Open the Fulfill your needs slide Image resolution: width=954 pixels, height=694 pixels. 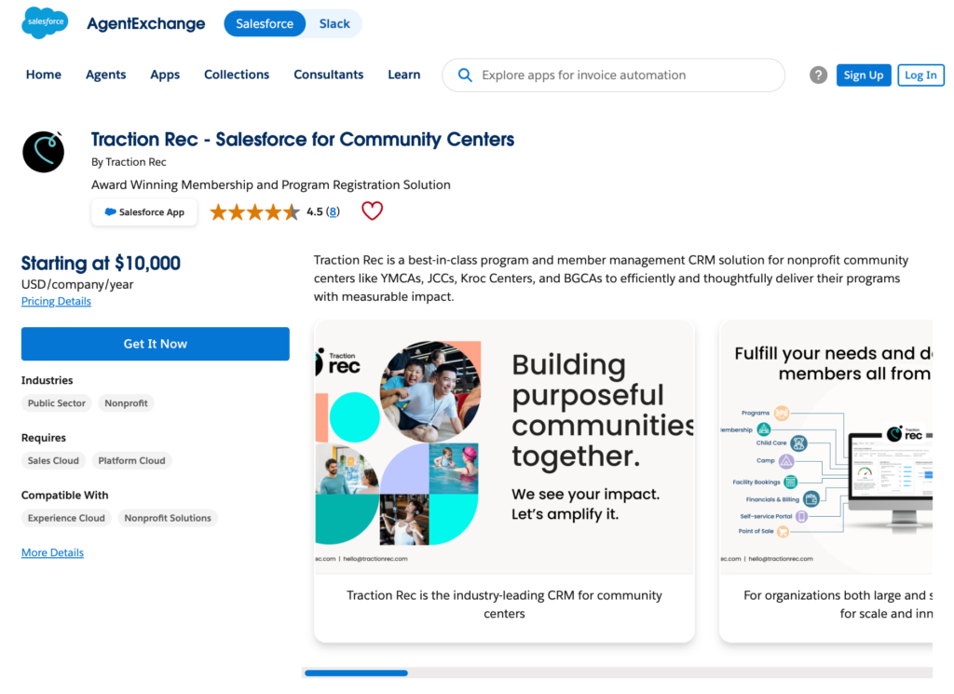point(825,481)
